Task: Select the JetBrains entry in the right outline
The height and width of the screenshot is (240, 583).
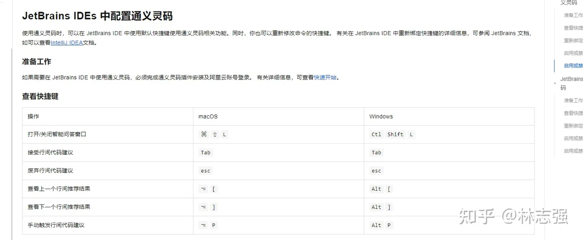Action: tap(571, 83)
